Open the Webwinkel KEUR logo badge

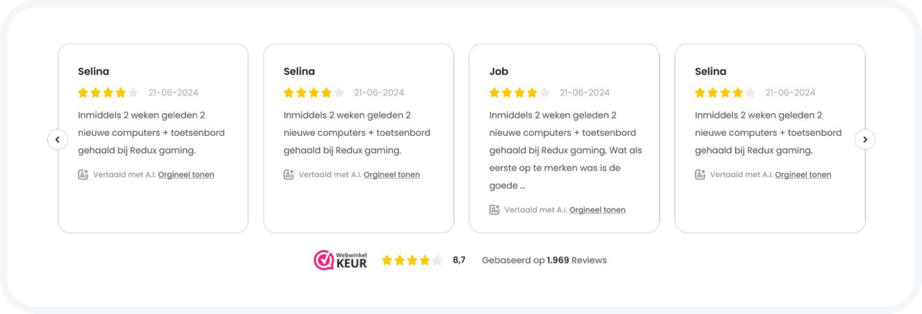click(x=340, y=260)
